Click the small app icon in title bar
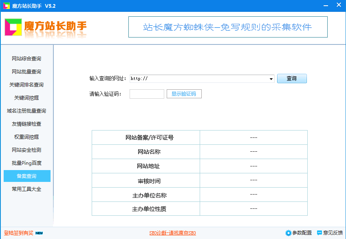Image resolution: width=346 pixels, height=239 pixels. [x=6, y=5]
